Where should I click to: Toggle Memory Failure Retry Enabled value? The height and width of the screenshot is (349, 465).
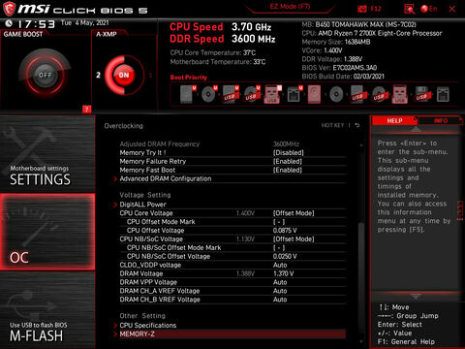pyautogui.click(x=288, y=161)
